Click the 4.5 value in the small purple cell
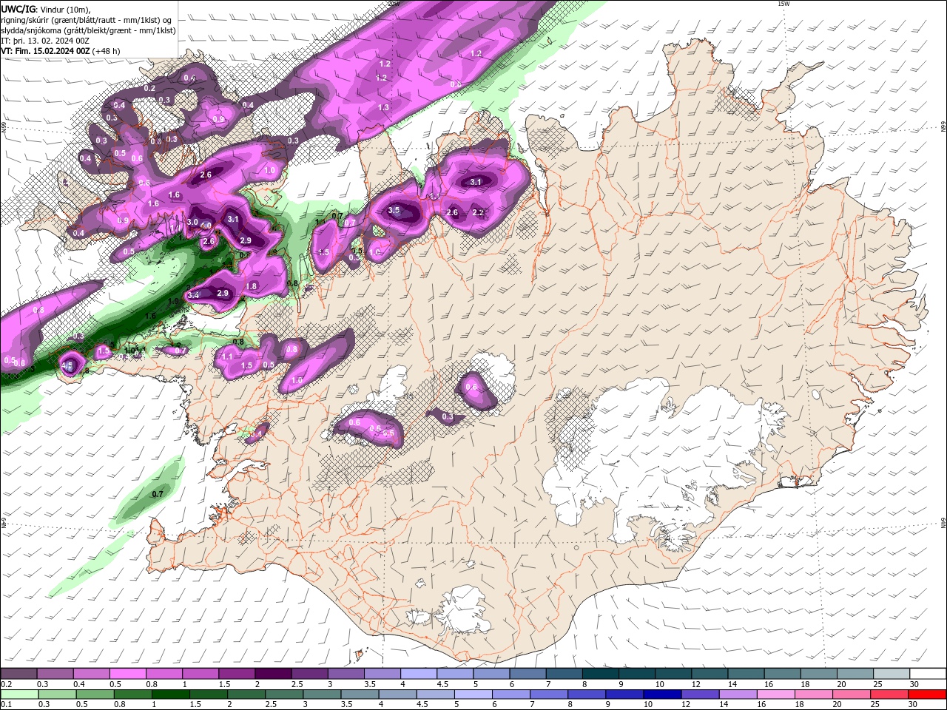Image resolution: width=947 pixels, height=710 pixels. (x=67, y=365)
